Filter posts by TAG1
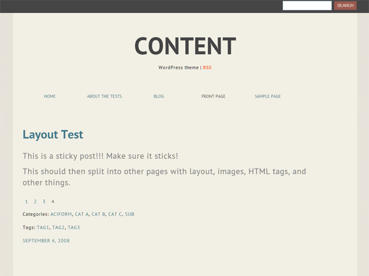This screenshot has width=369, height=276. [43, 228]
